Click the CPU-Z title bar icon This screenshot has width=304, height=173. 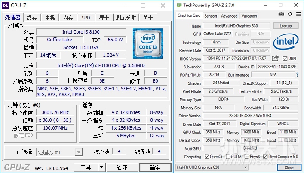coord(5,6)
